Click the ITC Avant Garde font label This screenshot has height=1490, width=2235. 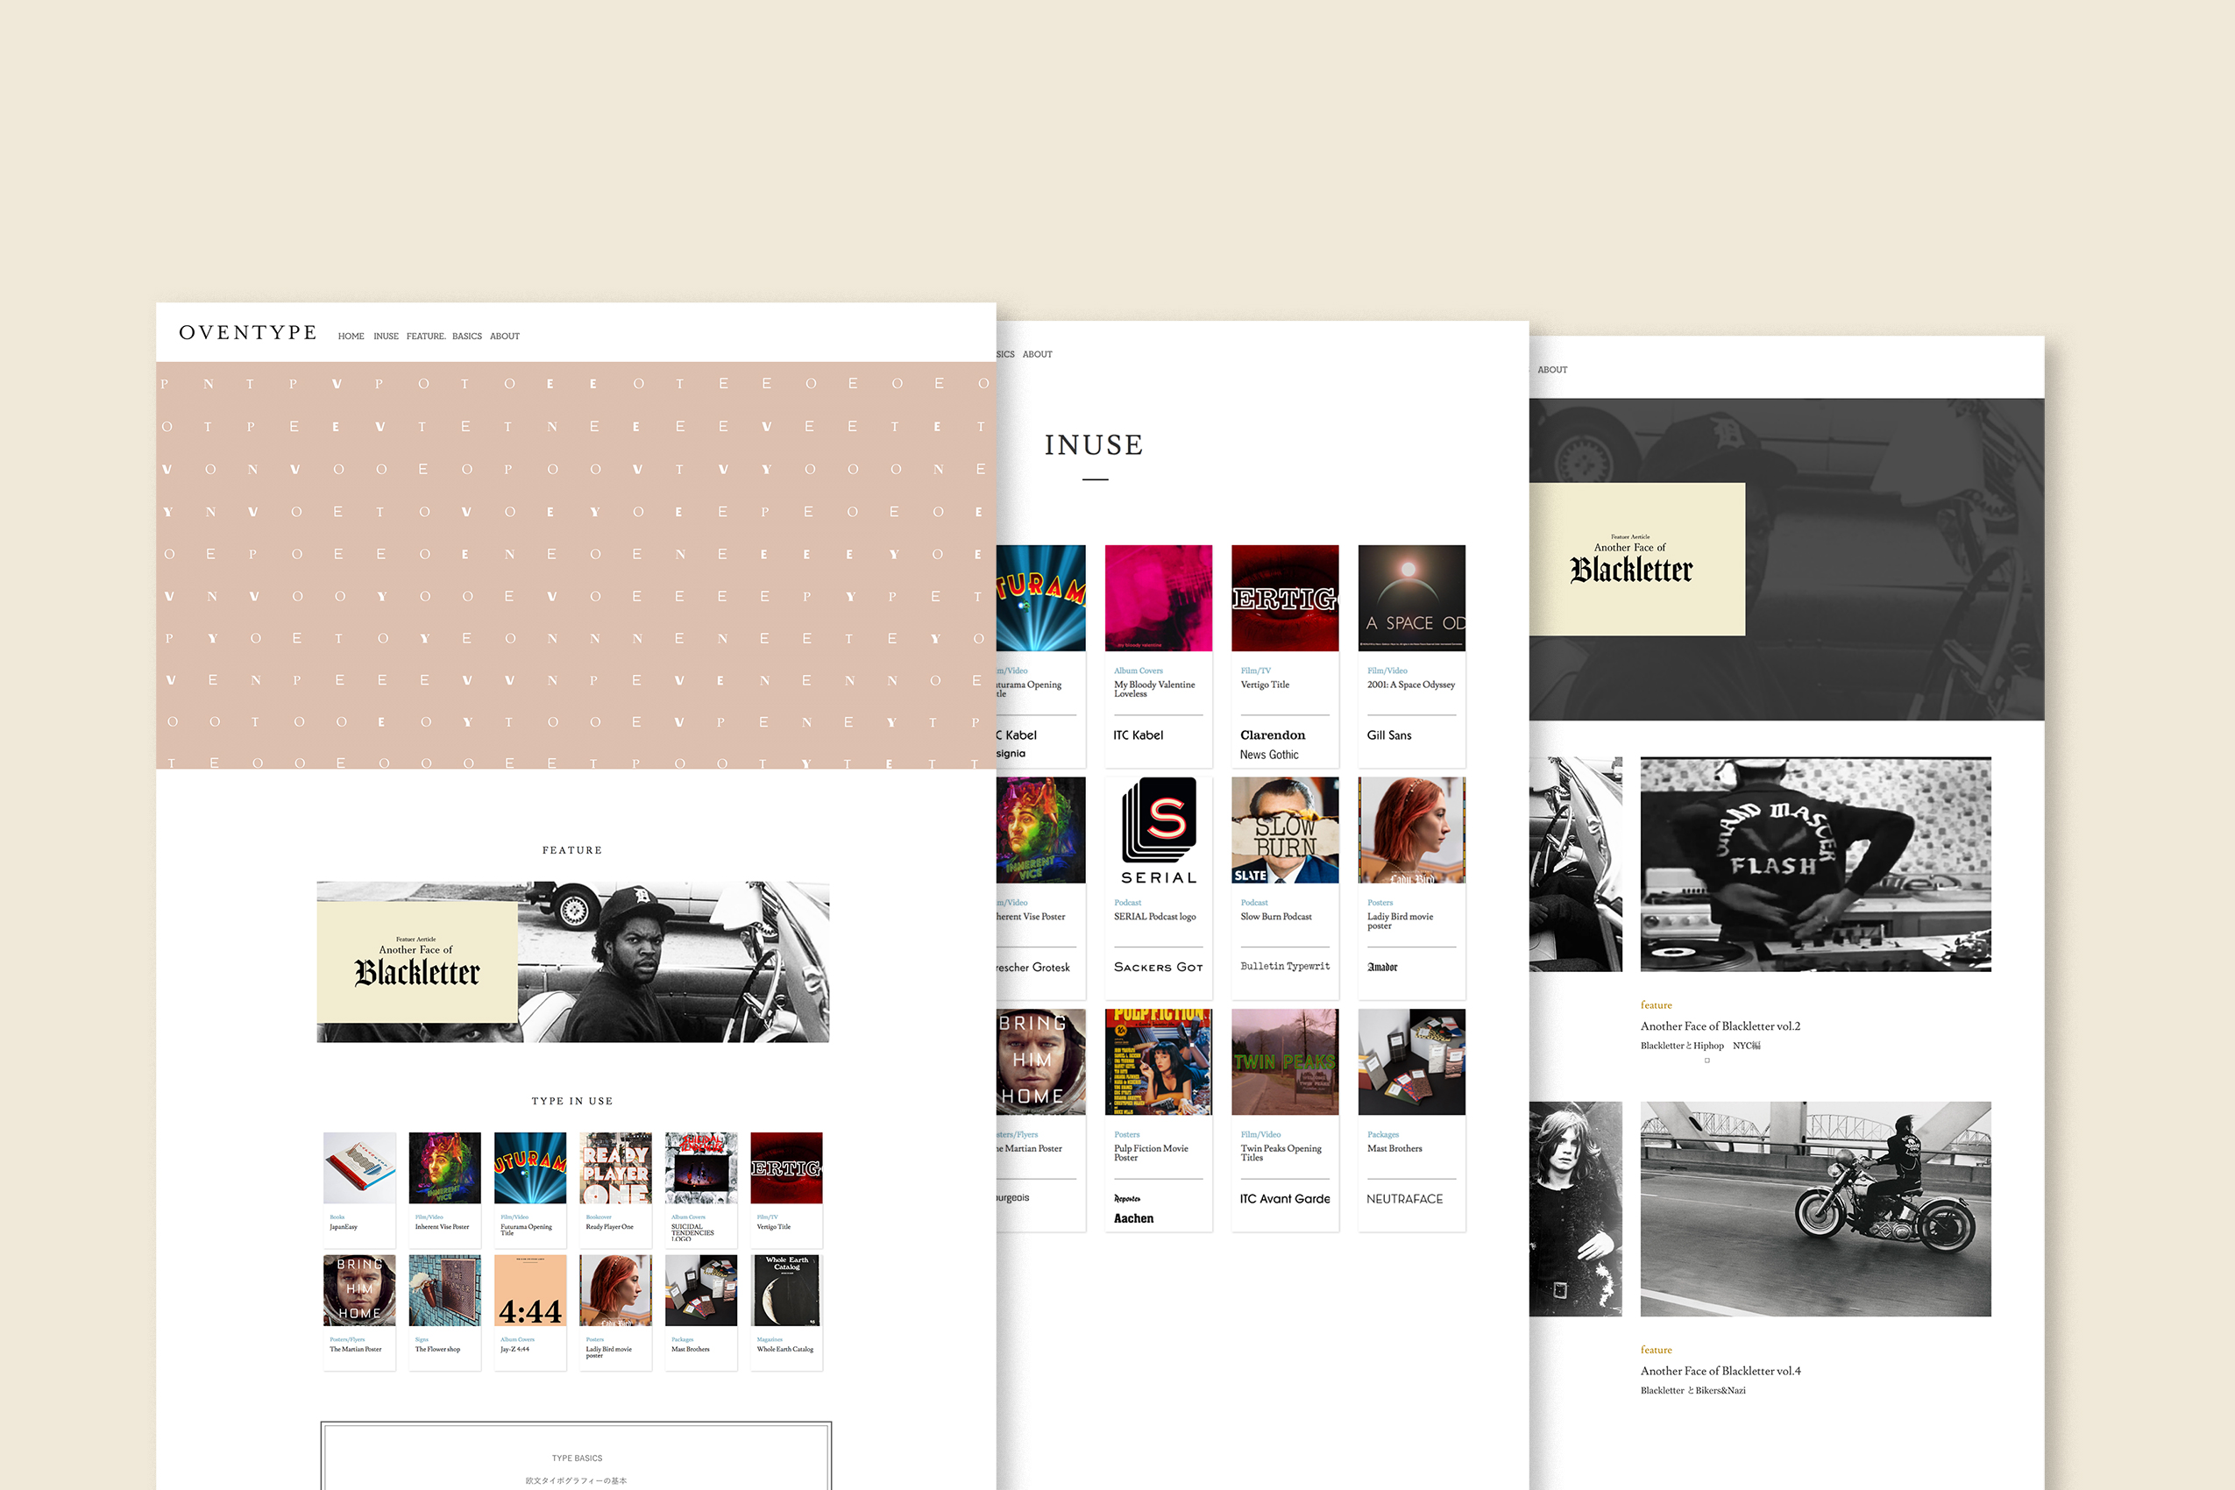(1284, 1199)
